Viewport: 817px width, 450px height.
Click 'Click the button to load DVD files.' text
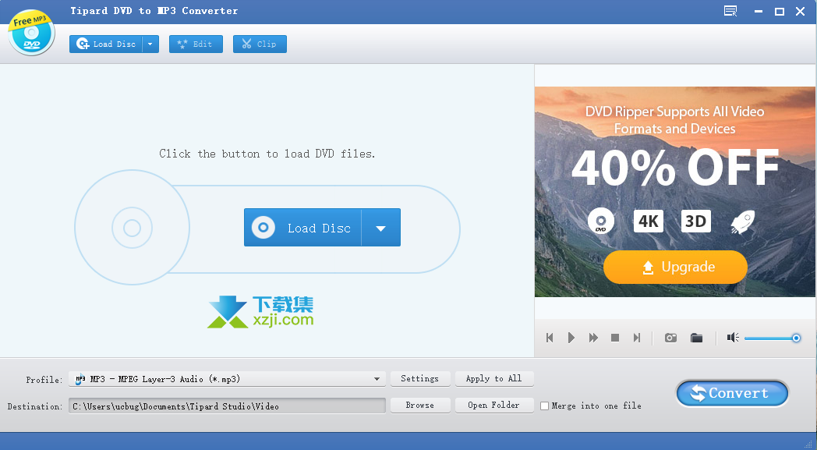pos(267,154)
